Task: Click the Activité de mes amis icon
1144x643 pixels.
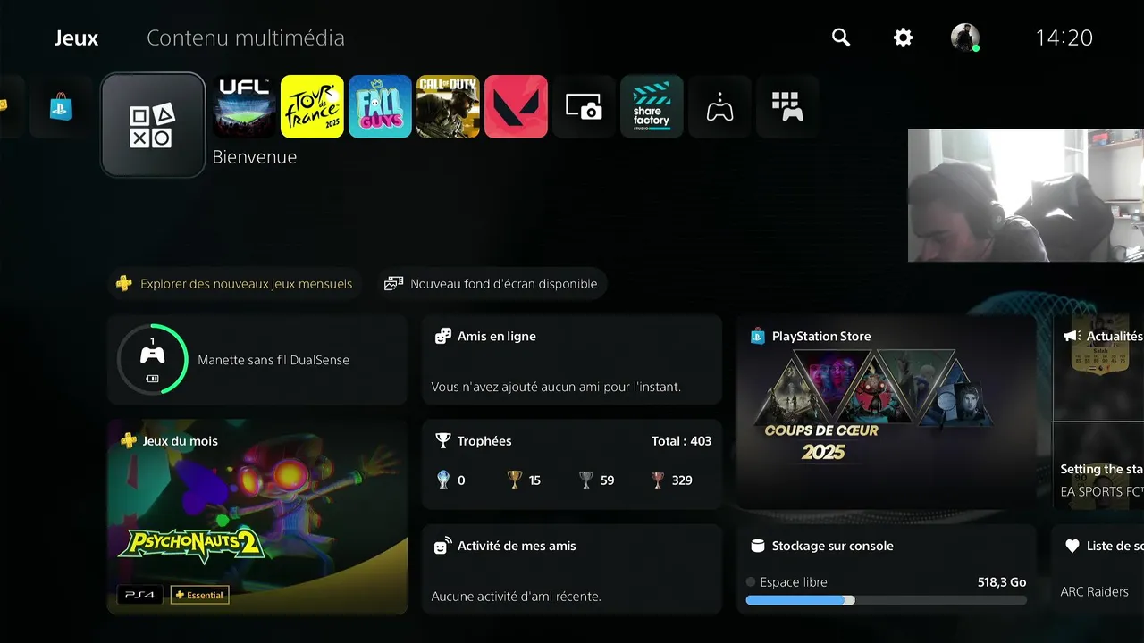Action: 442,546
